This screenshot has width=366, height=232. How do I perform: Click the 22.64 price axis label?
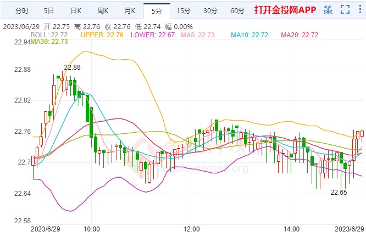click(23, 194)
